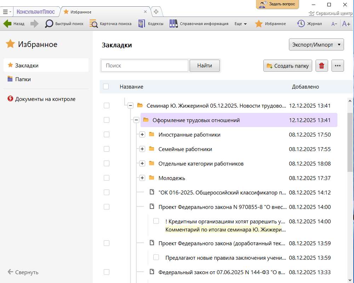
Task: Open the Journal clock icon
Action: (301, 24)
